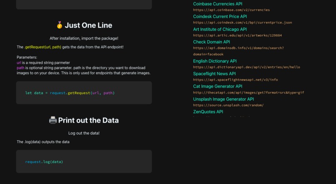The image size is (336, 184).
Task: Open the Cat Image Generator API link
Action: click(218, 86)
